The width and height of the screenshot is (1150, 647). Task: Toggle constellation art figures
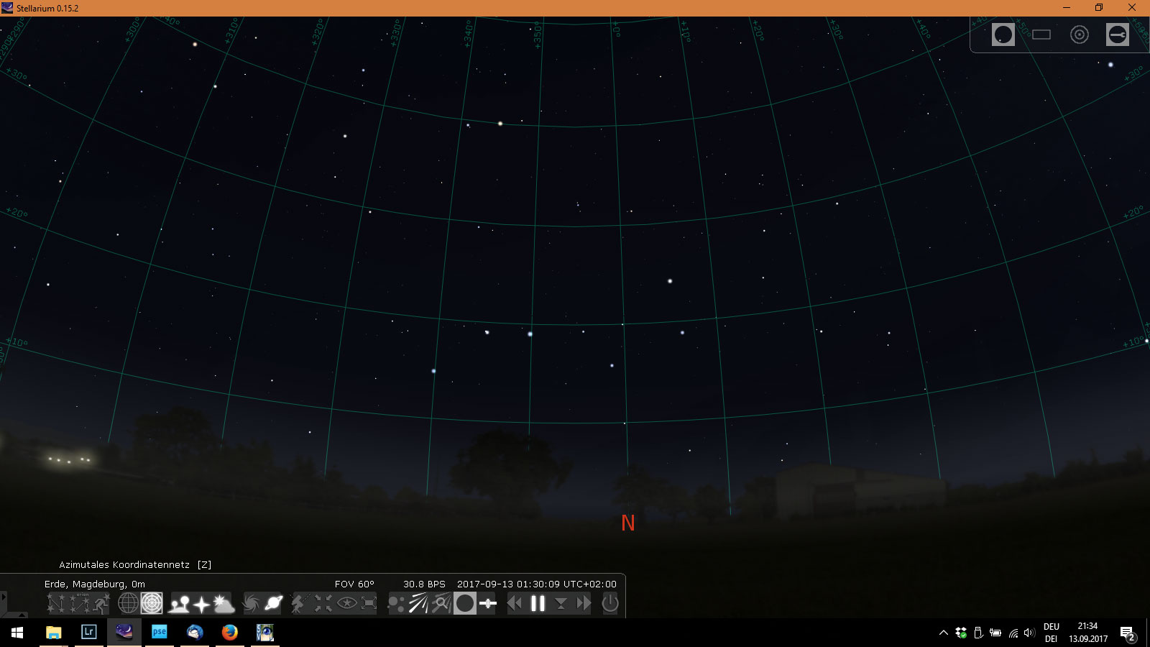coord(103,604)
